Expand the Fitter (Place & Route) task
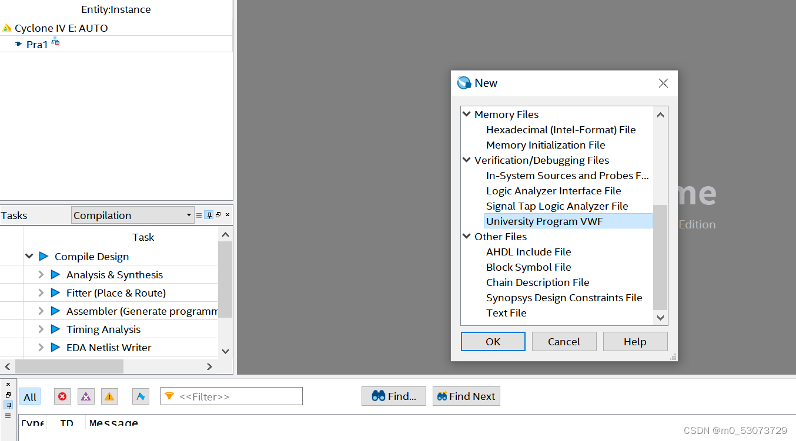Viewport: 796px width, 441px height. coord(41,292)
